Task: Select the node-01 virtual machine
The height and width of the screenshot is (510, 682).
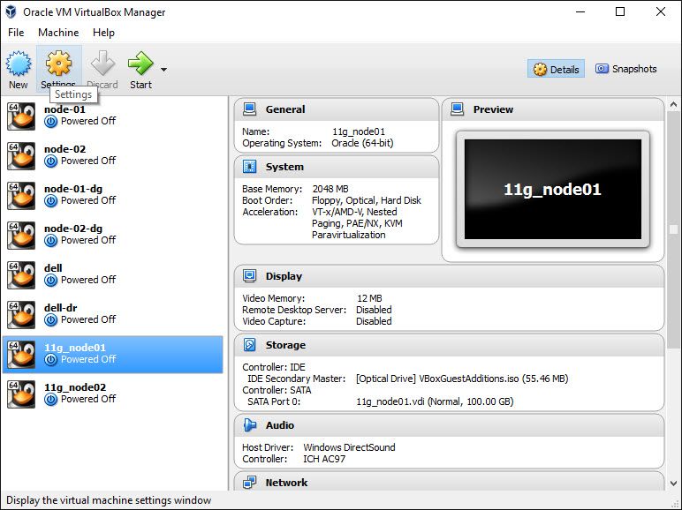Action: (x=113, y=116)
